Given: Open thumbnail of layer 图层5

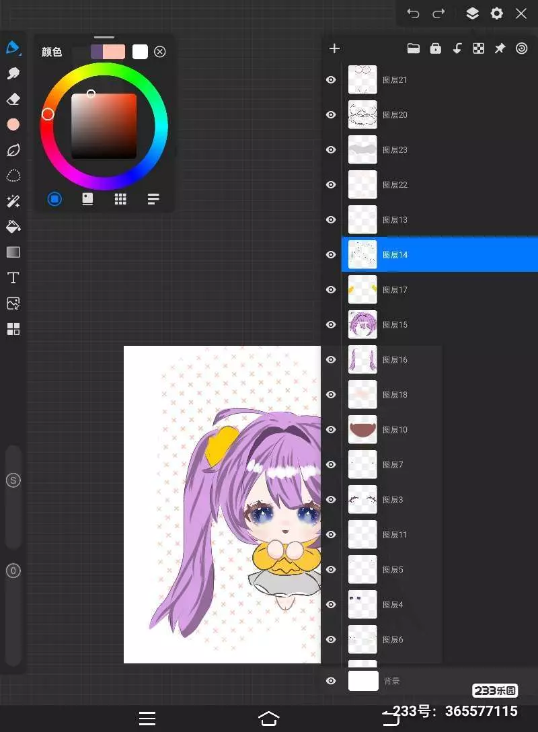Looking at the screenshot, I should coord(362,570).
